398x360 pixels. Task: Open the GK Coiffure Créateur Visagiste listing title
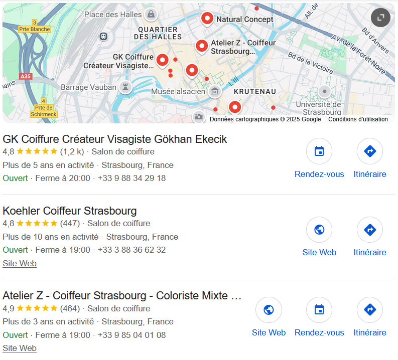coord(115,139)
